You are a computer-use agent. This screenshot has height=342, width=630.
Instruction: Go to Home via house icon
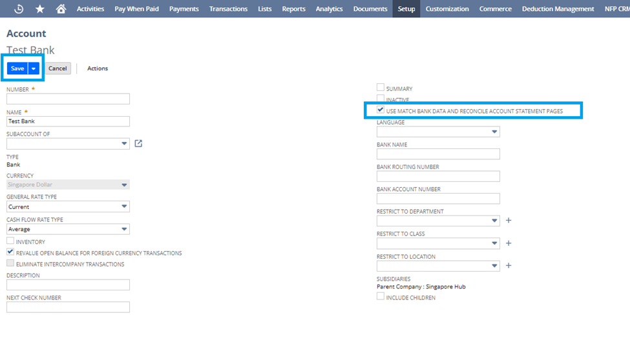point(61,9)
